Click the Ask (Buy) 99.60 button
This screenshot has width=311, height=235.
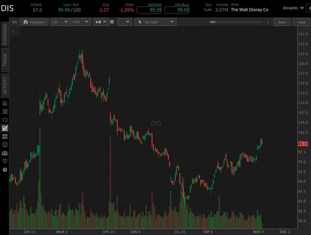[x=177, y=10]
